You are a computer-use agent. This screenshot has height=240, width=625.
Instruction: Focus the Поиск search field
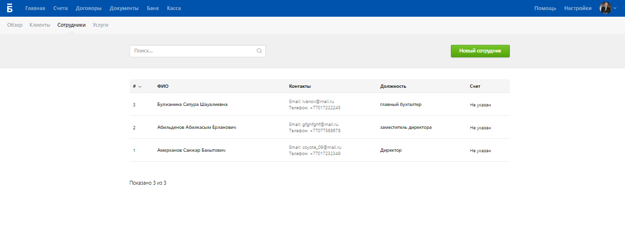coord(197,51)
